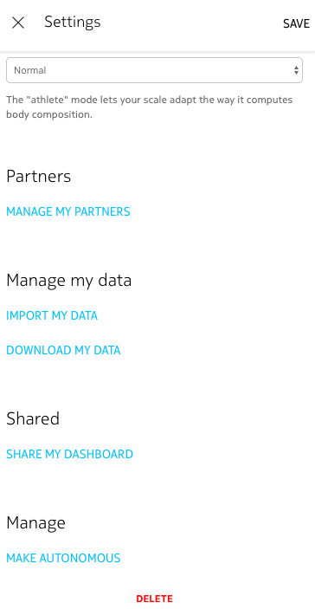The image size is (315, 609).
Task: Click the Manage my data heading
Action: (69, 281)
